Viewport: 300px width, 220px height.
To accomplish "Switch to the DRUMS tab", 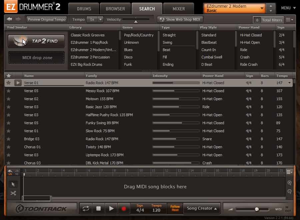I will coord(84,9).
